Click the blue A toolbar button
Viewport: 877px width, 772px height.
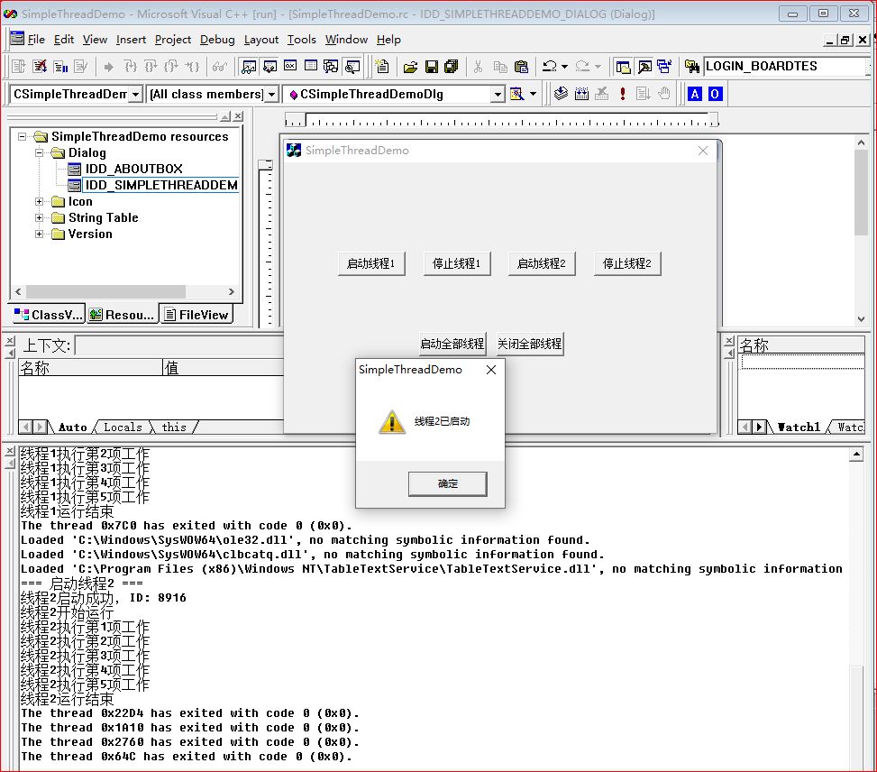(695, 94)
